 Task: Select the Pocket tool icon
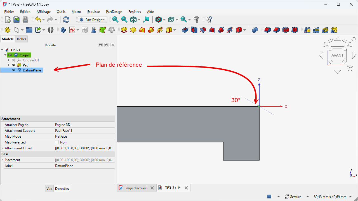(x=185, y=30)
